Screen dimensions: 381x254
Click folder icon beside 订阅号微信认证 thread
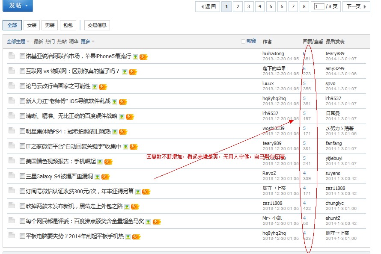pos(12,190)
